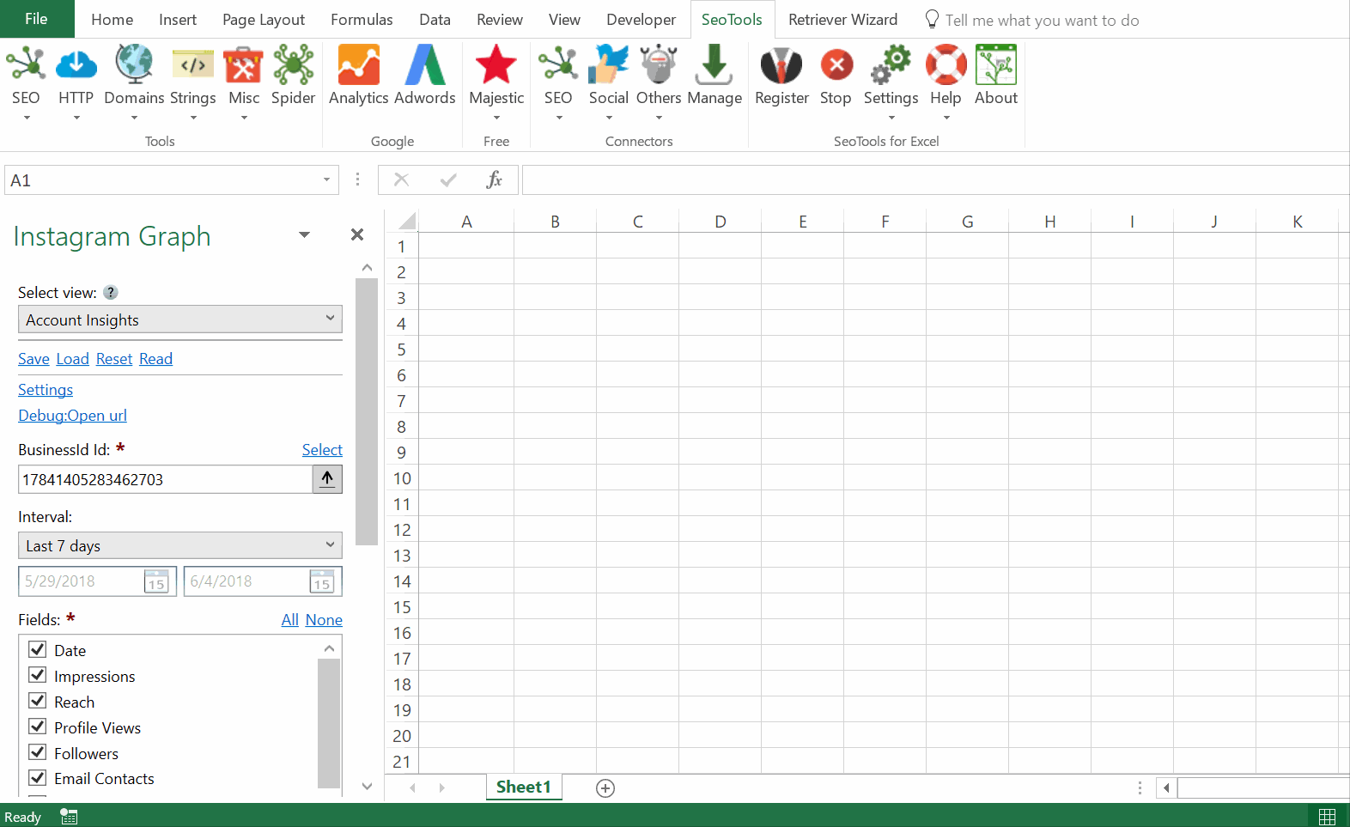Viewport: 1350px width, 827px height.
Task: Click the Debug:Open url link
Action: (73, 416)
